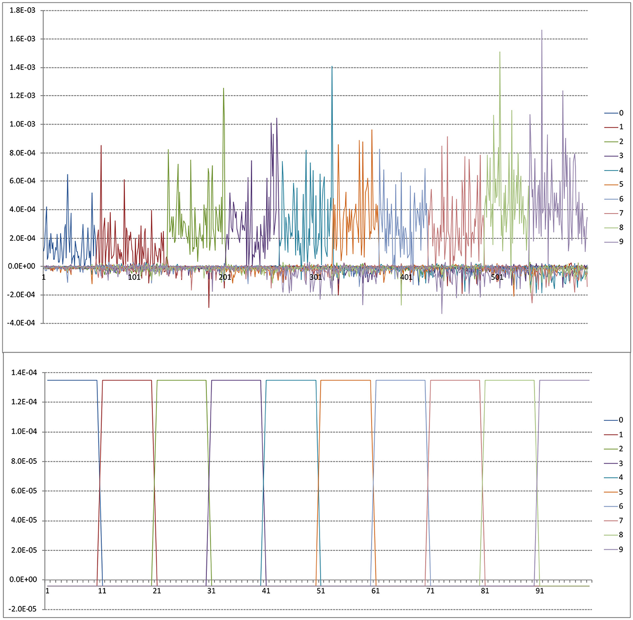Click x-axis label 81
The image size is (633, 620).
485,591
